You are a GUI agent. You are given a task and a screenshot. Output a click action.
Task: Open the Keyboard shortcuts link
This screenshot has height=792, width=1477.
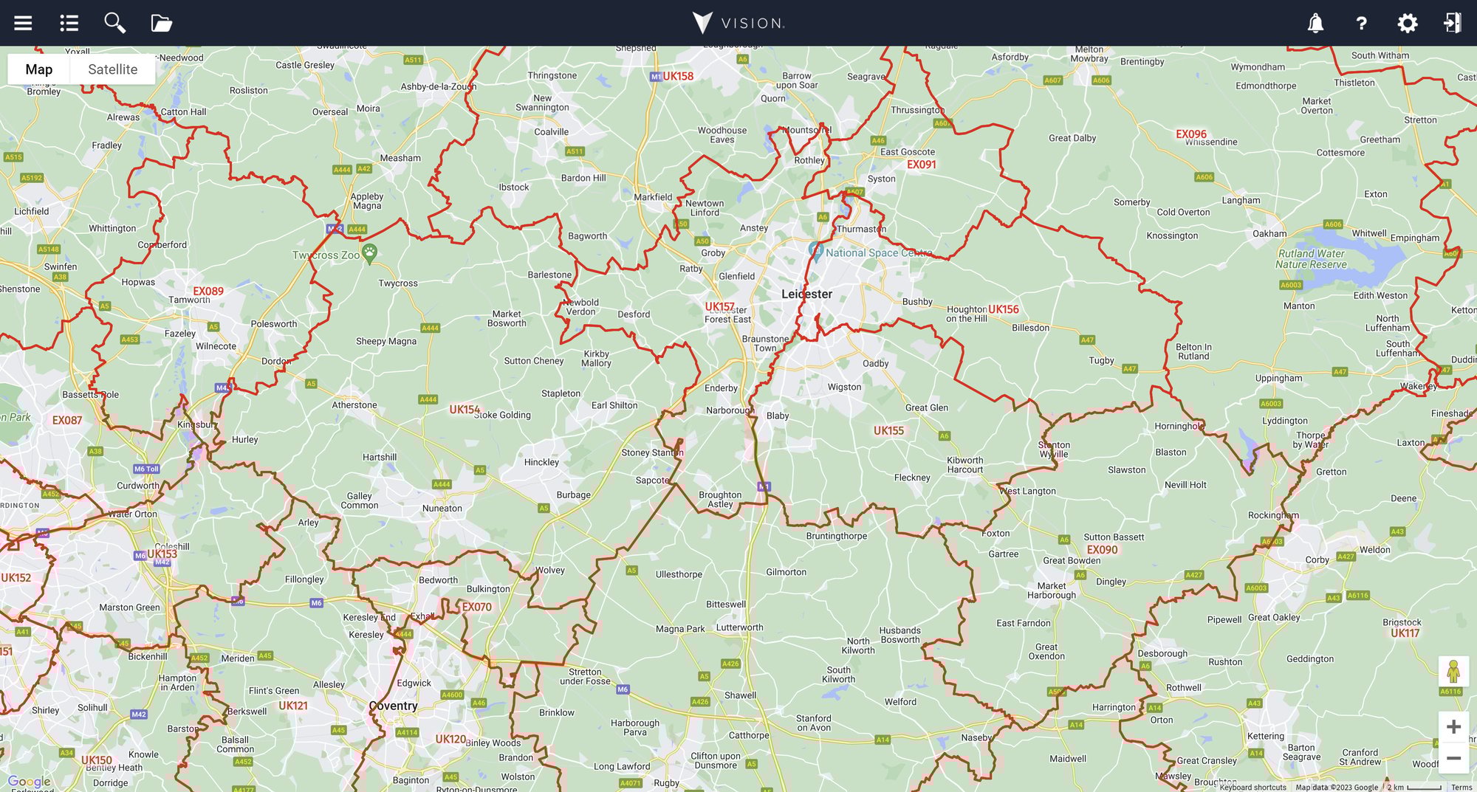coord(1252,787)
